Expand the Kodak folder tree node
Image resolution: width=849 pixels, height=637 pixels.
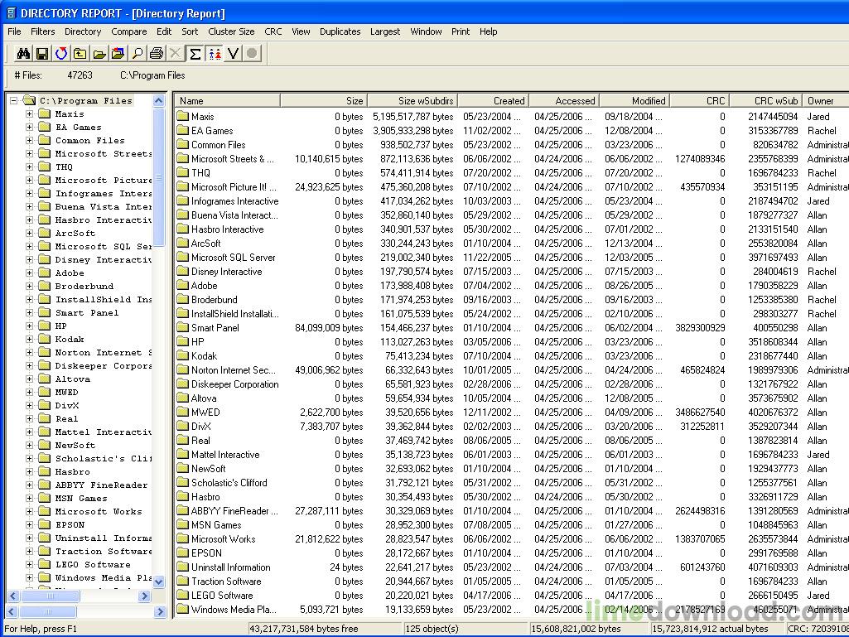point(30,340)
